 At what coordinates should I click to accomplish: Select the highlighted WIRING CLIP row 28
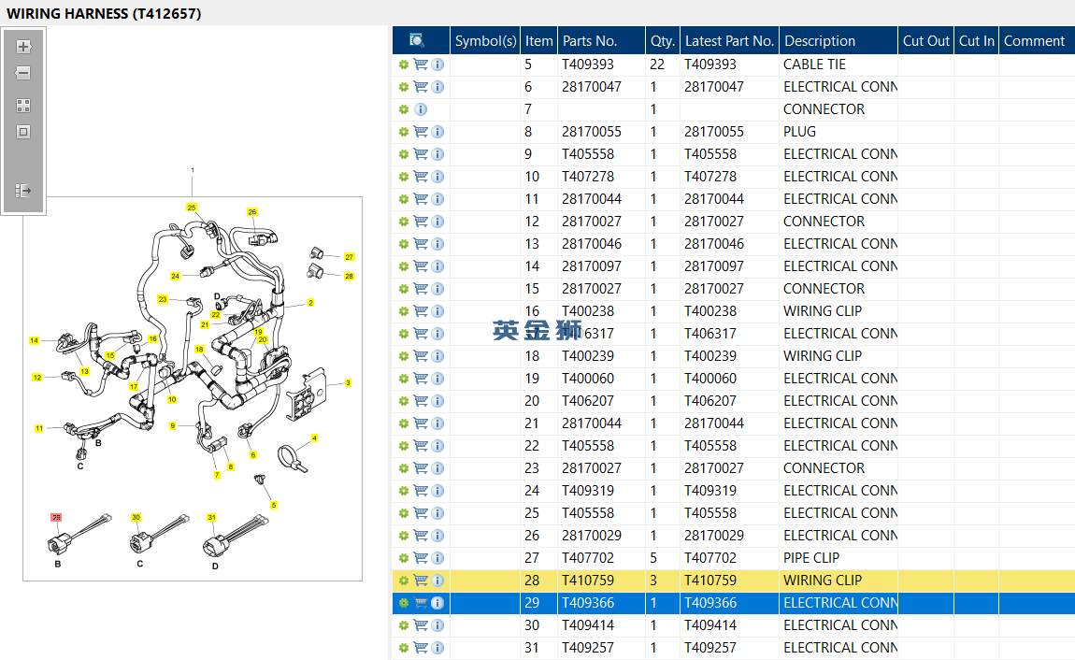734,581
